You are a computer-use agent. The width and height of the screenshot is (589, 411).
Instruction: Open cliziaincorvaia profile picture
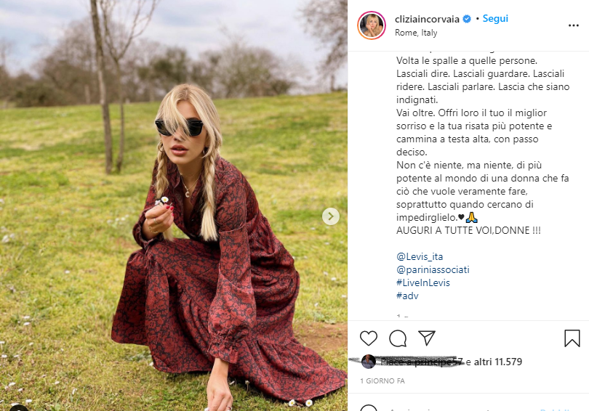click(x=371, y=25)
